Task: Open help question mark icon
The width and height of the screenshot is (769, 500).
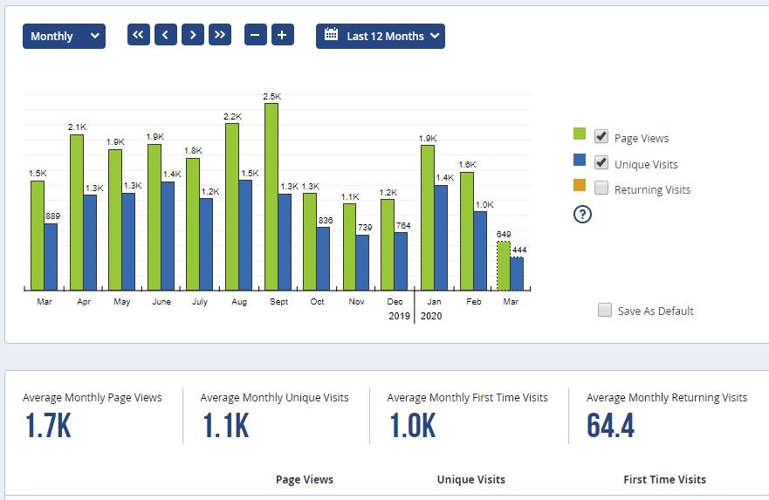Action: click(x=582, y=214)
